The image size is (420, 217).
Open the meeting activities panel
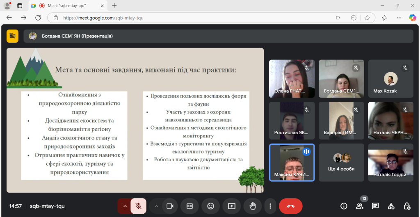391,206
